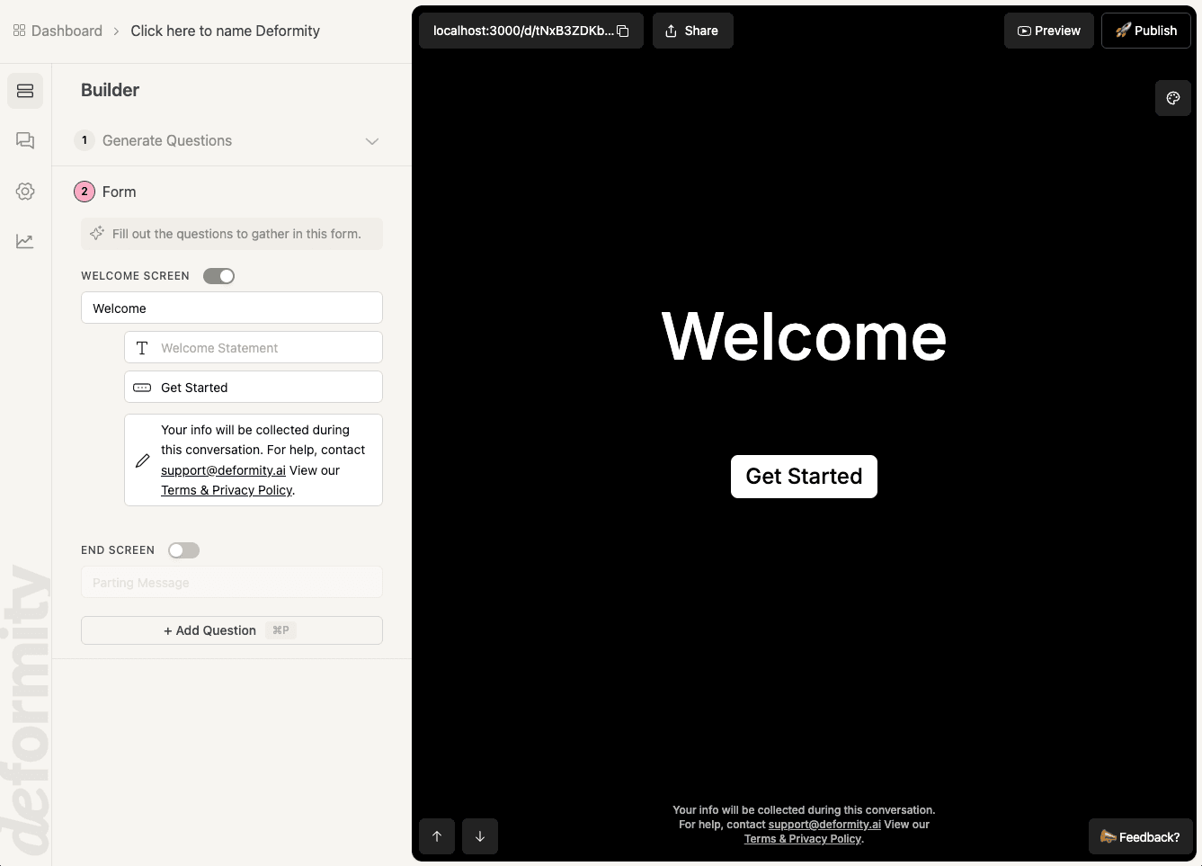Image resolution: width=1202 pixels, height=866 pixels.
Task: Open the Feedback button
Action: pyautogui.click(x=1140, y=836)
